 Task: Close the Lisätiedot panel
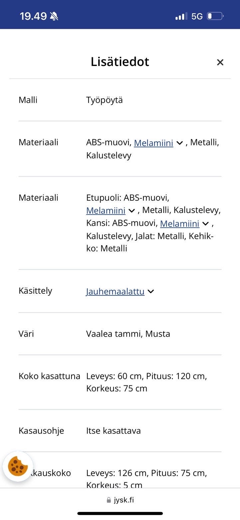[x=220, y=62]
